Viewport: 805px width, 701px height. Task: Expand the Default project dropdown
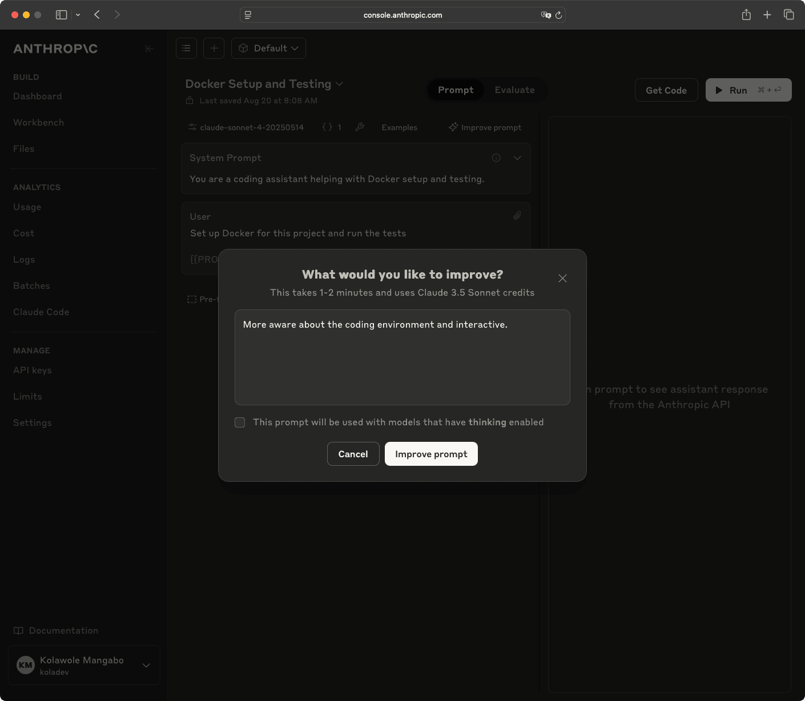(268, 48)
